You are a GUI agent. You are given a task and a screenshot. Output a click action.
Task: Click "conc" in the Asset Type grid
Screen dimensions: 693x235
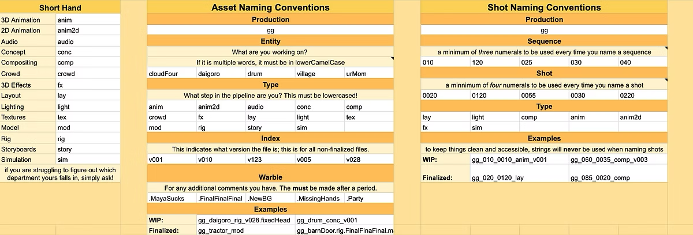click(319, 107)
